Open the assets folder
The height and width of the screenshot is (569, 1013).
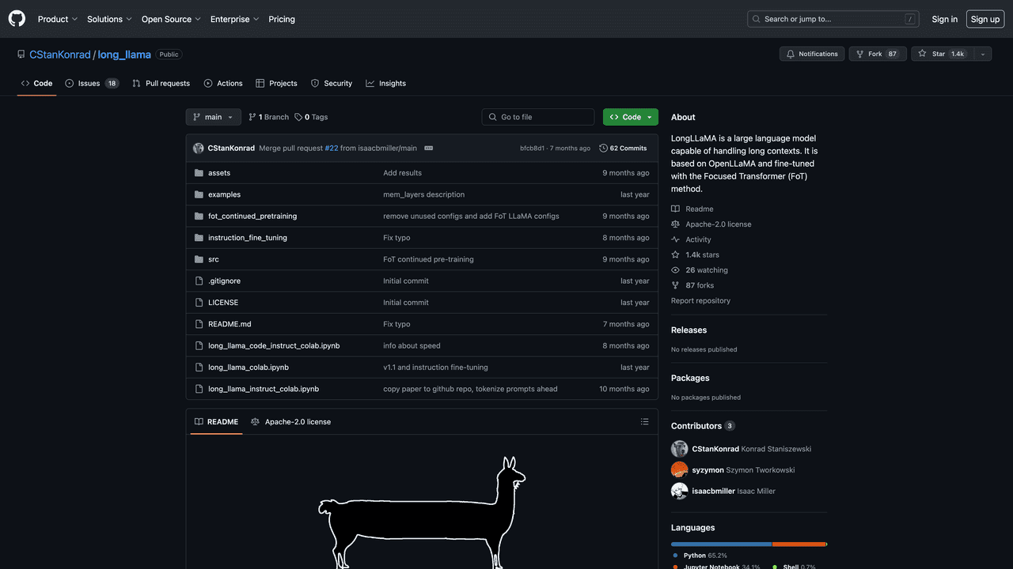[219, 173]
